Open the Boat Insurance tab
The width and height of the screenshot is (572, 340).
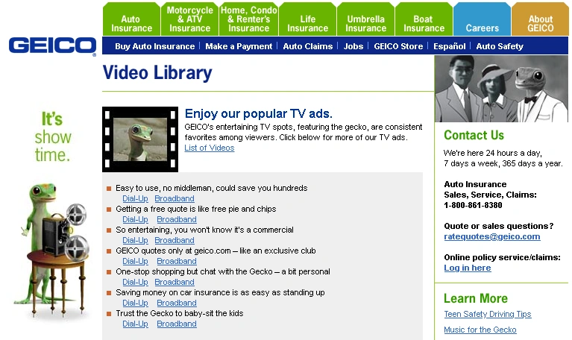tap(424, 19)
